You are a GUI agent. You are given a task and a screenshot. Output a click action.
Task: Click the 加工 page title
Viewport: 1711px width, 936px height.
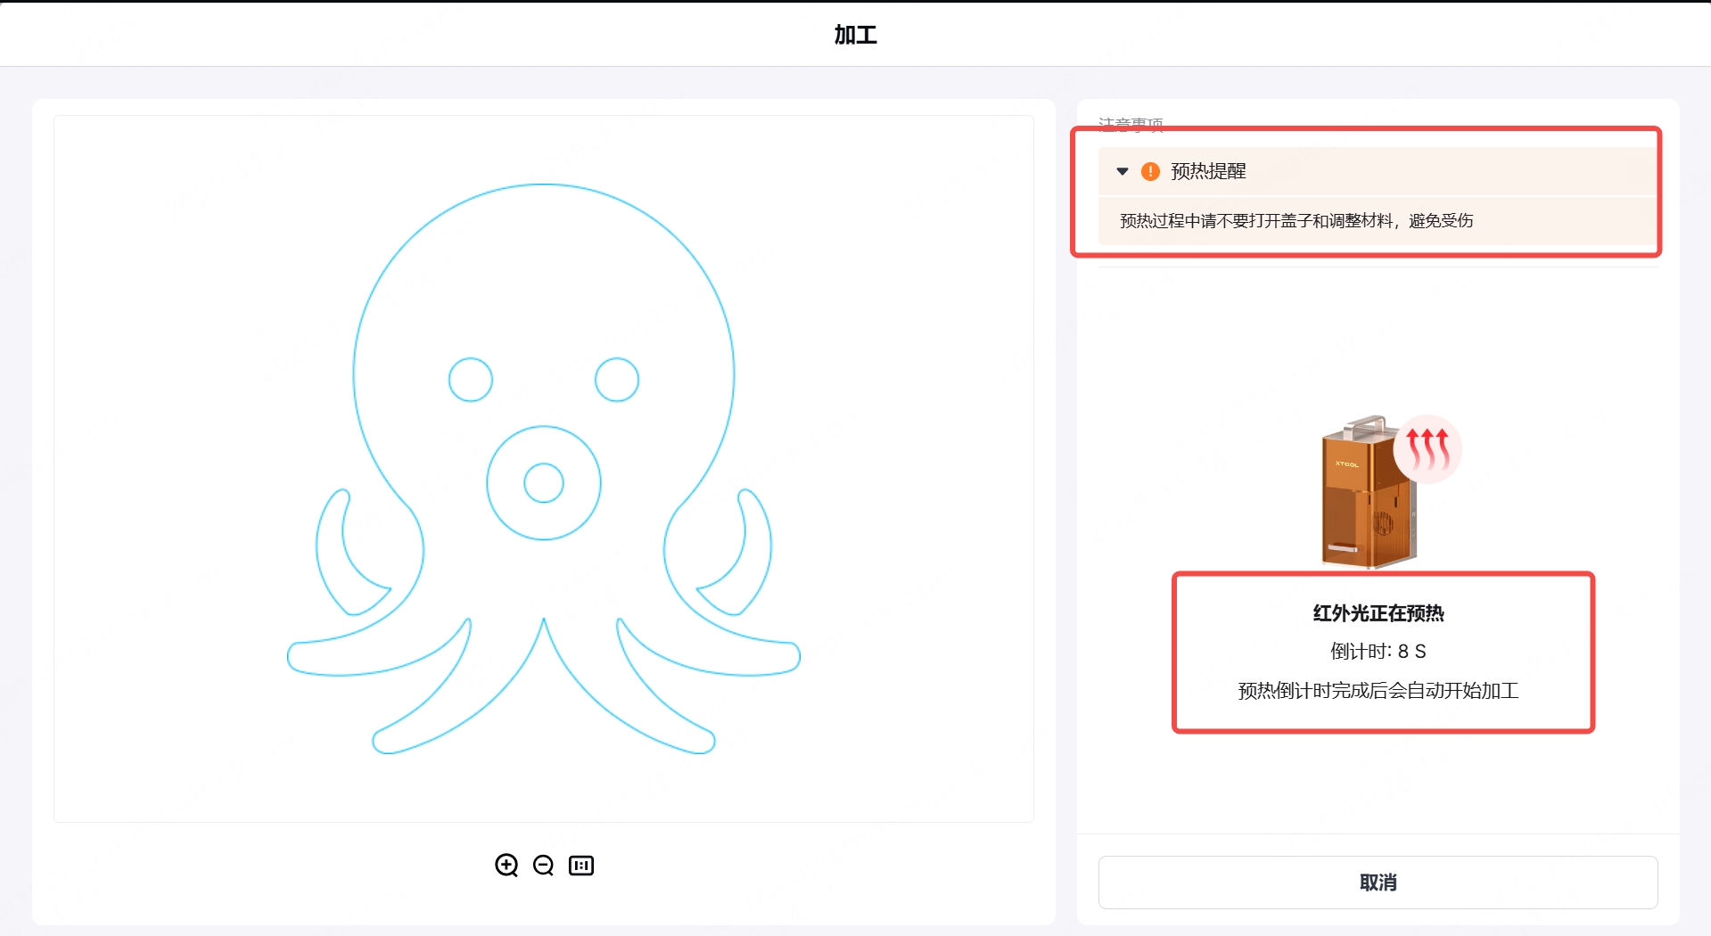pos(855,35)
